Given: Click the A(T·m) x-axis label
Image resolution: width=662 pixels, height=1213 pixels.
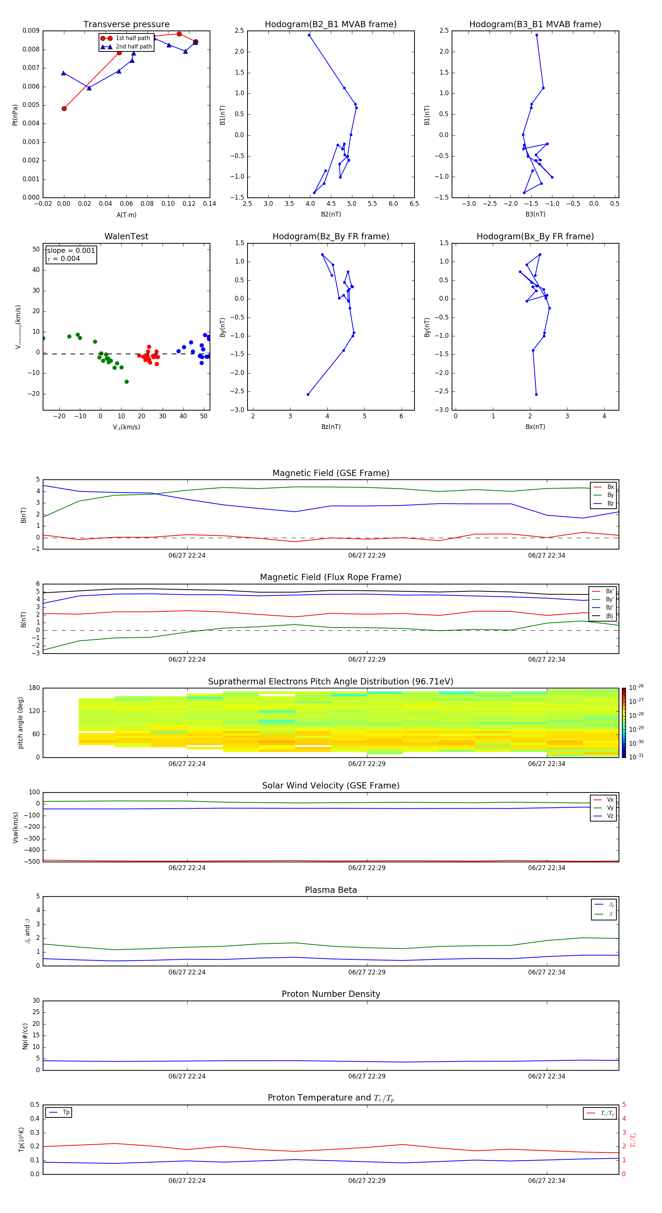Looking at the screenshot, I should click(126, 215).
